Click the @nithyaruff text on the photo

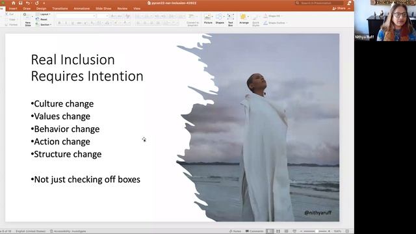(x=318, y=213)
